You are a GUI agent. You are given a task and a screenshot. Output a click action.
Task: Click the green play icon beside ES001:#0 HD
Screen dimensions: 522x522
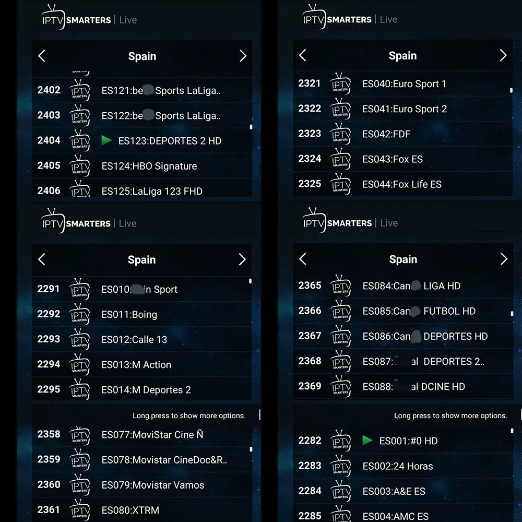click(367, 441)
